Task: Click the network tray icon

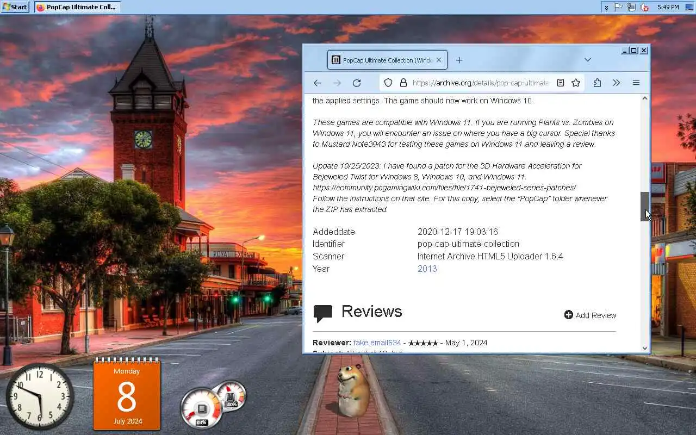Action: (x=631, y=7)
